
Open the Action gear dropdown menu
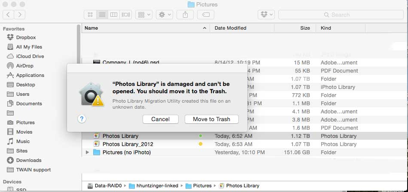[164, 15]
